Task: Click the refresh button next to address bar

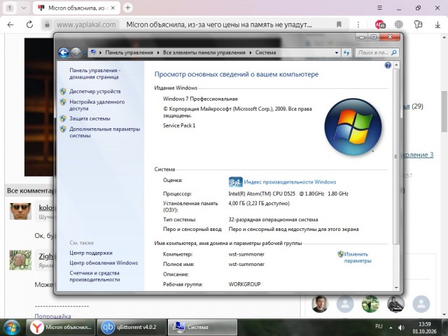Action: click(x=346, y=52)
